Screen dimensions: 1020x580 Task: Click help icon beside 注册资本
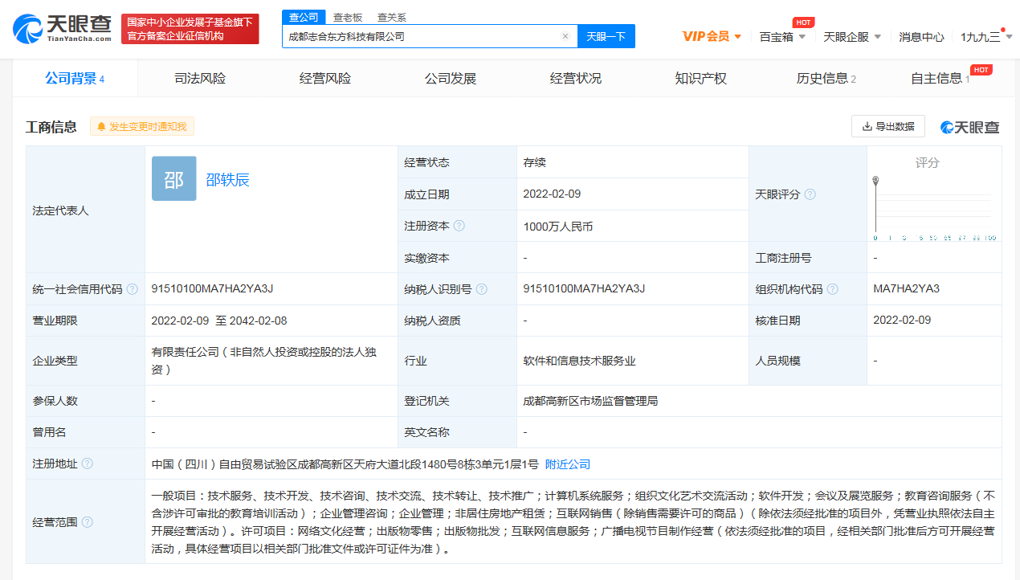(459, 227)
